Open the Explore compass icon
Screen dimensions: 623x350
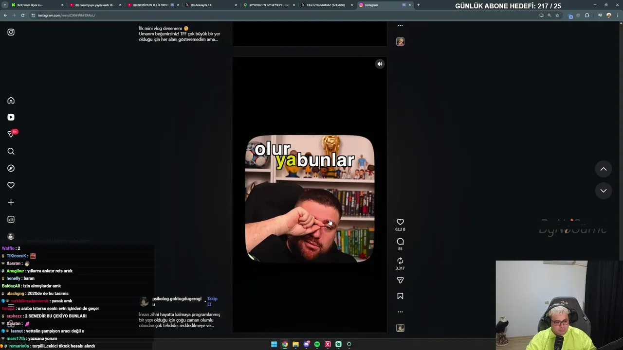coord(11,168)
